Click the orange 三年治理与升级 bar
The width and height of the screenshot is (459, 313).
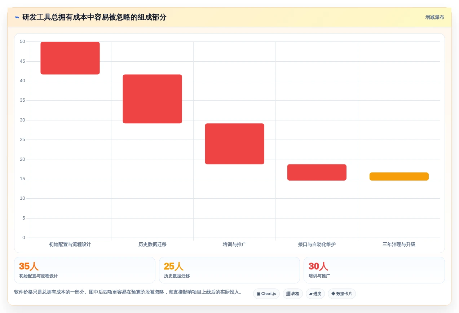pyautogui.click(x=399, y=176)
